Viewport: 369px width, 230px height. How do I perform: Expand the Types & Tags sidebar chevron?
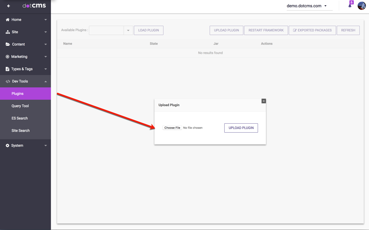click(x=45, y=69)
